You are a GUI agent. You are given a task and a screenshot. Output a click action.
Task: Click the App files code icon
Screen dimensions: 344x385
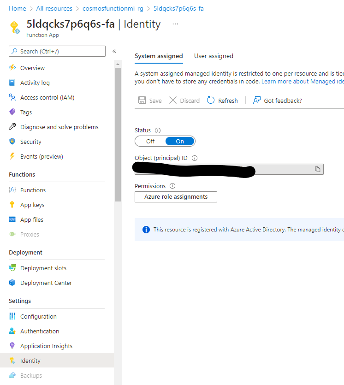tap(12, 219)
